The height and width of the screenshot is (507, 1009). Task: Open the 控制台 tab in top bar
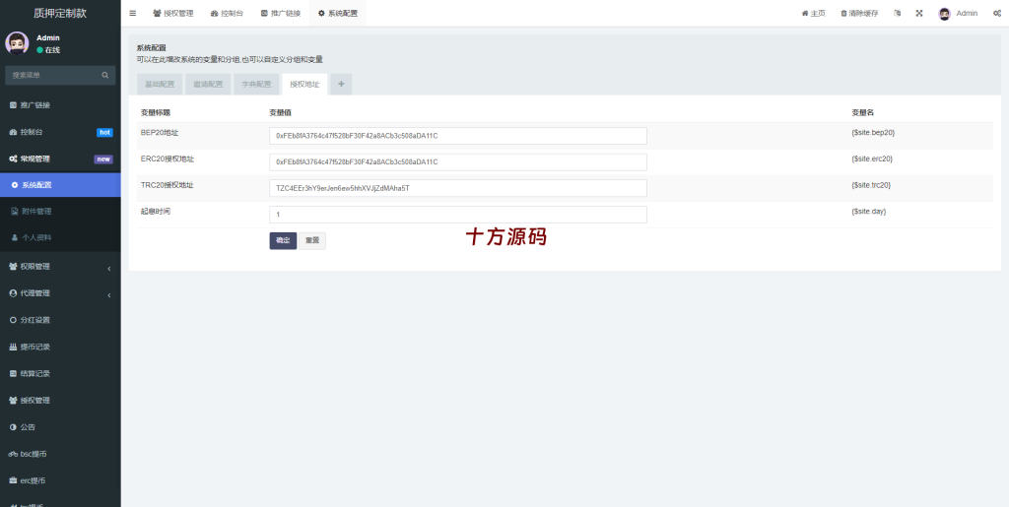coord(228,13)
